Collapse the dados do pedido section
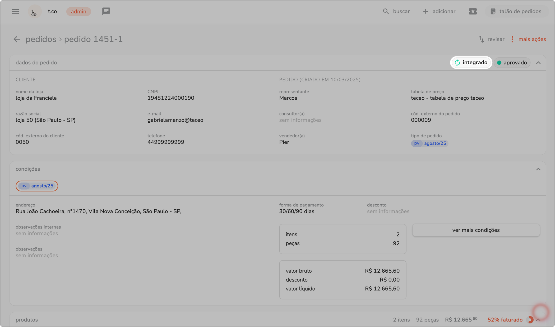555x327 pixels. [538, 63]
